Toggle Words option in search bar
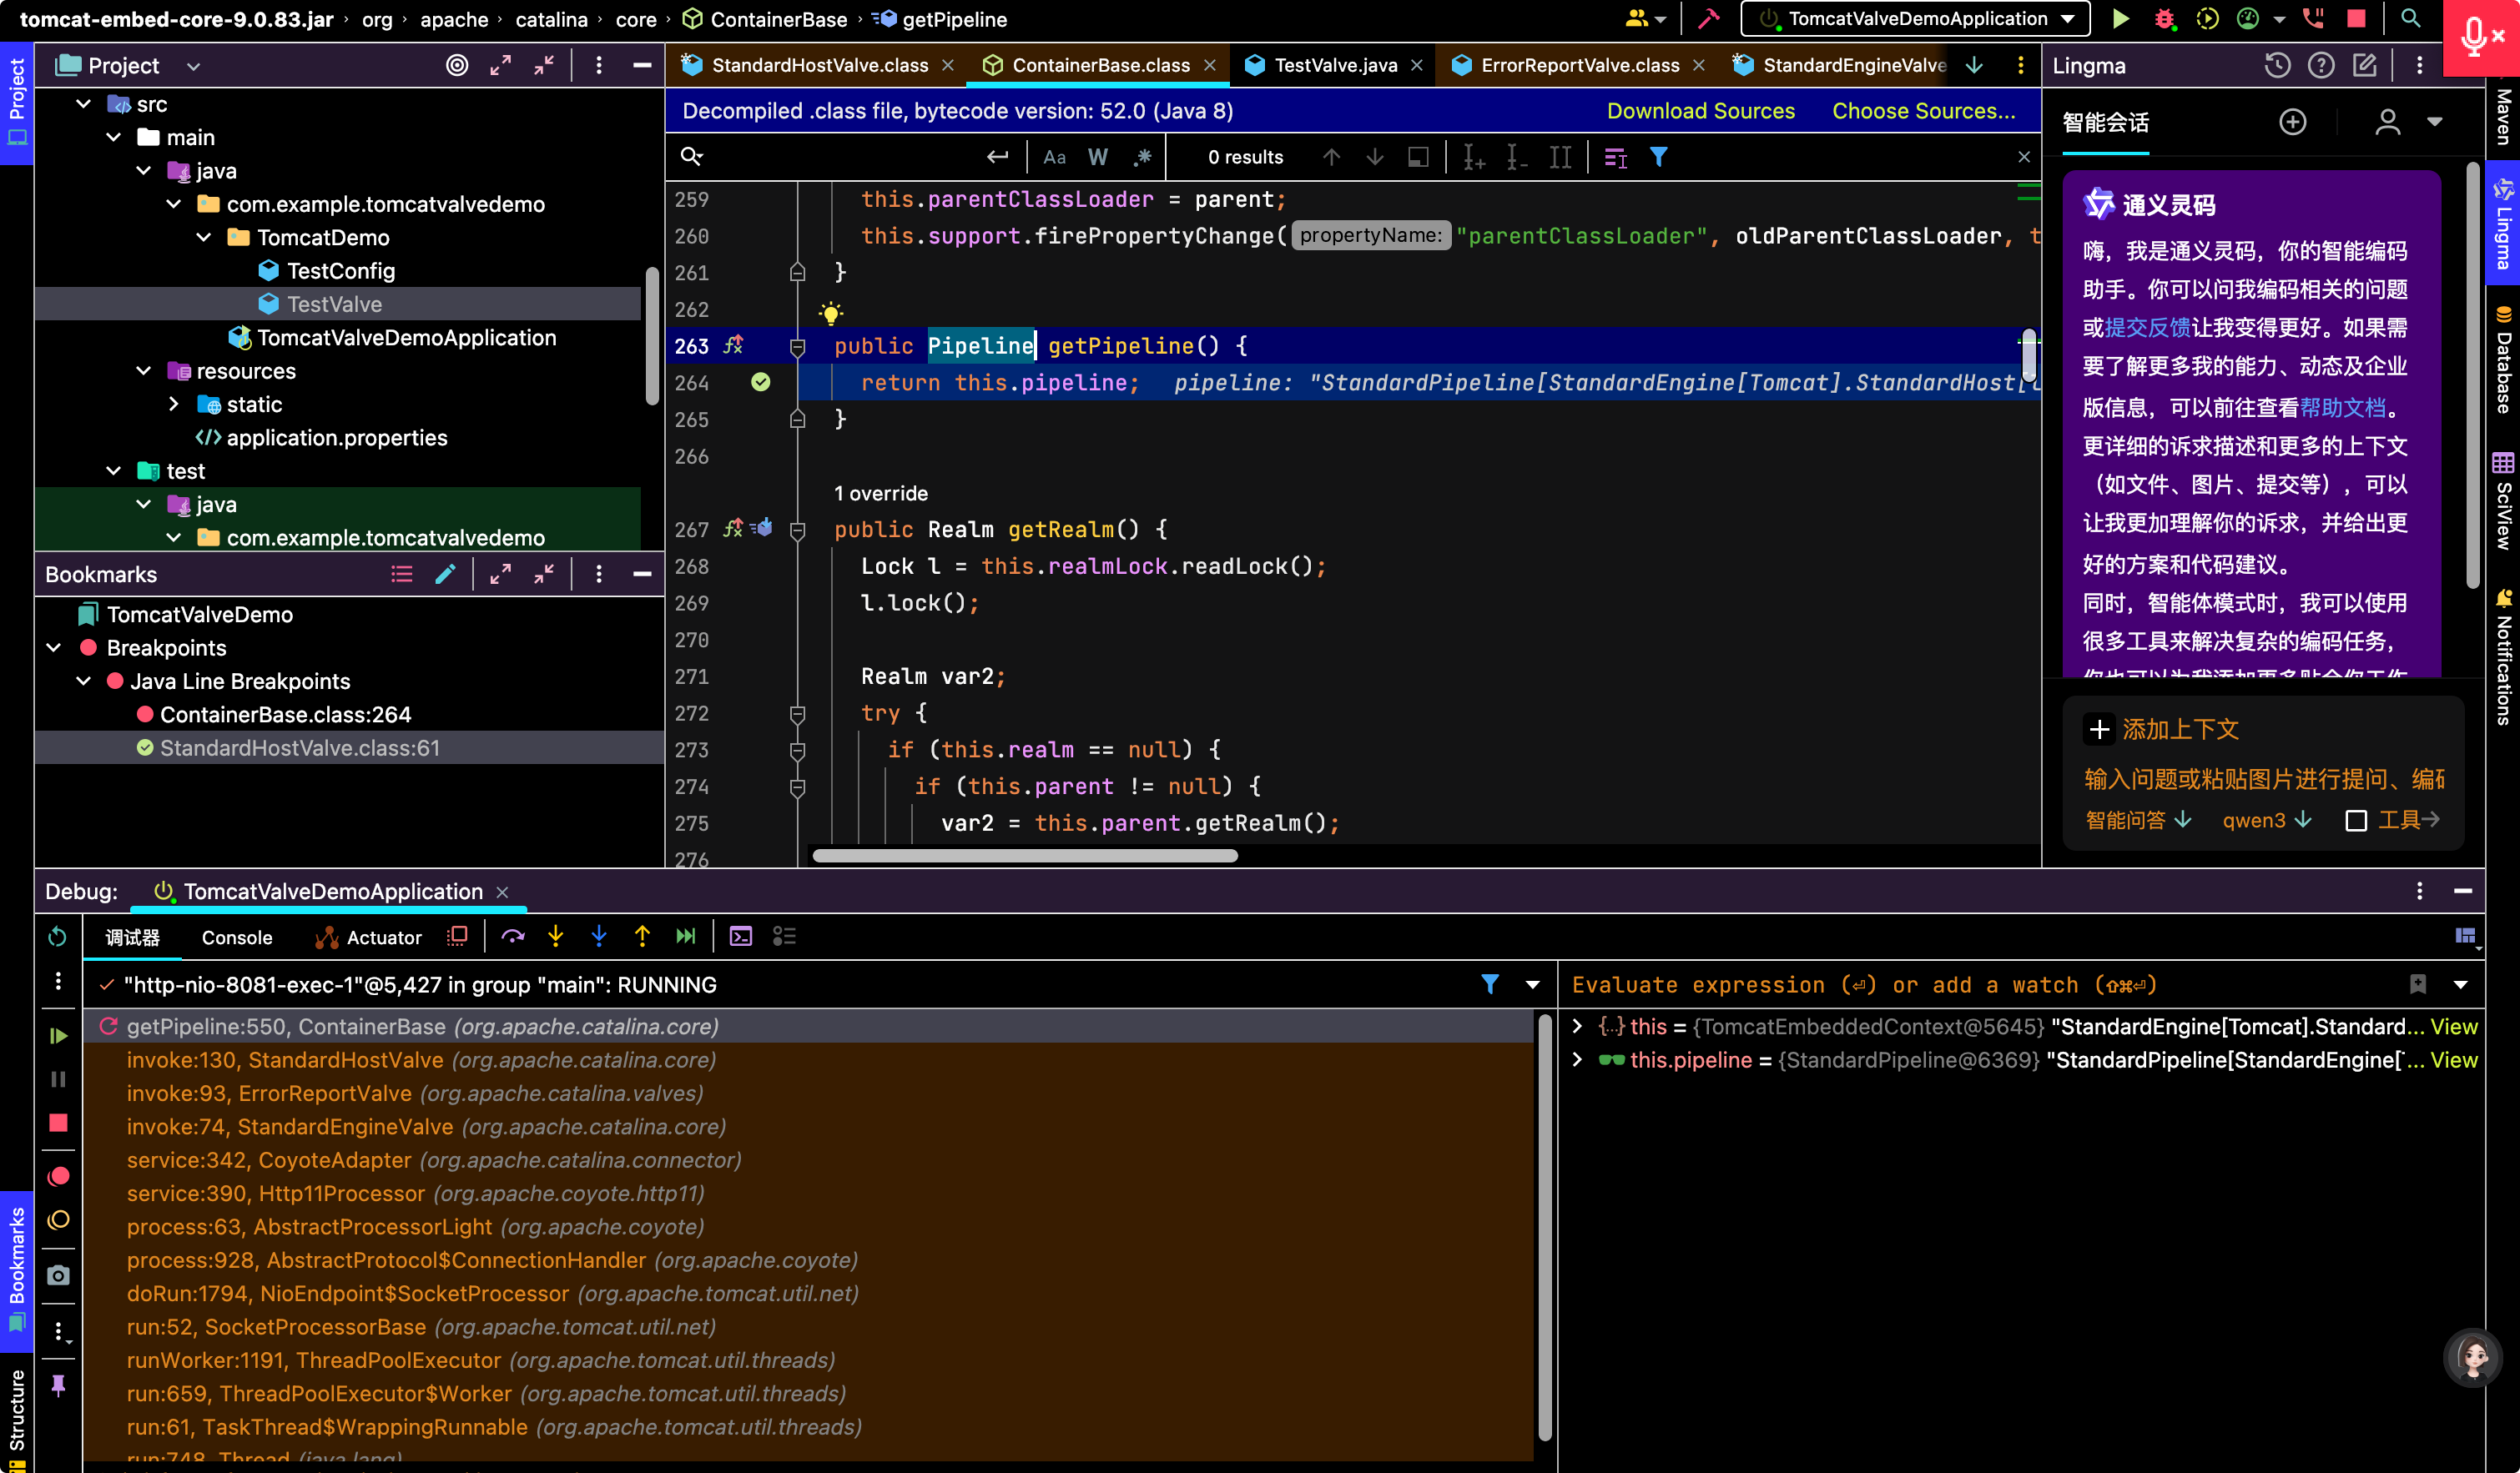 tap(1098, 157)
